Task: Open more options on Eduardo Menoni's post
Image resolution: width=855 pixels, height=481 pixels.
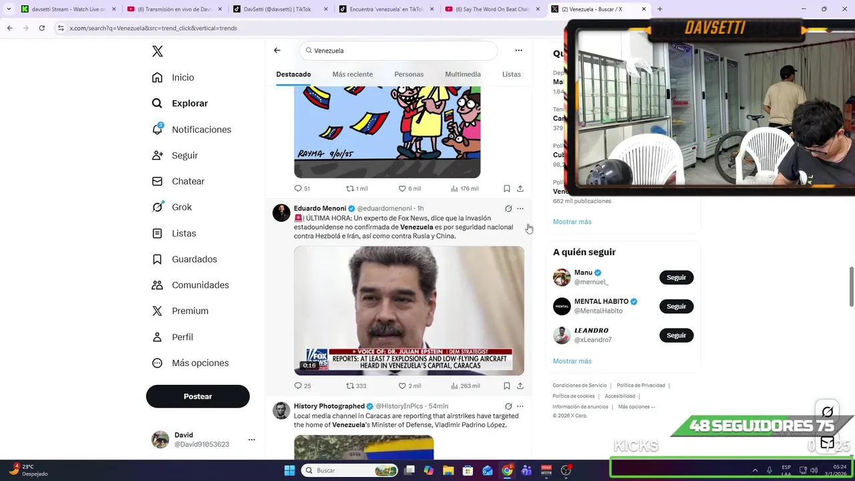Action: (520, 208)
